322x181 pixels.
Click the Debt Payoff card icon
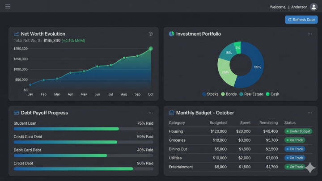[x=17, y=113]
